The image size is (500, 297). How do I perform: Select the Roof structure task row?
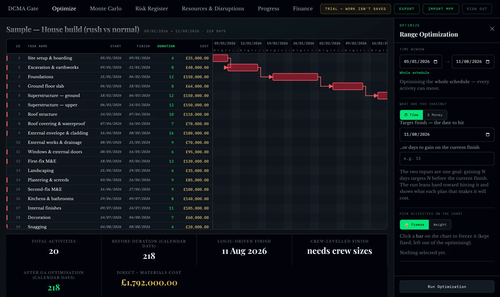[x=109, y=114]
